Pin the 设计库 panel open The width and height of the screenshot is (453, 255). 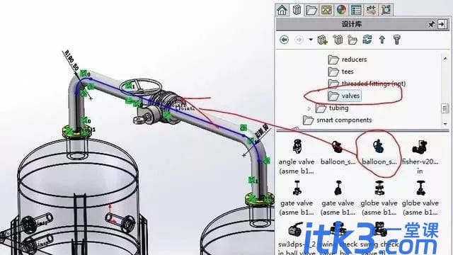(x=431, y=24)
